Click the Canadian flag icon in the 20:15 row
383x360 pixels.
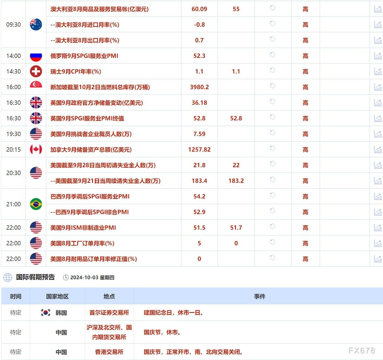36,149
